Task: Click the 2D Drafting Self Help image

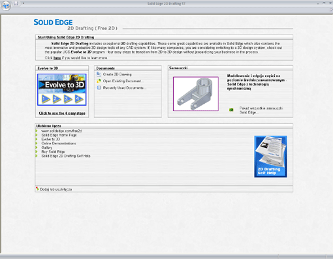Action: (x=270, y=157)
